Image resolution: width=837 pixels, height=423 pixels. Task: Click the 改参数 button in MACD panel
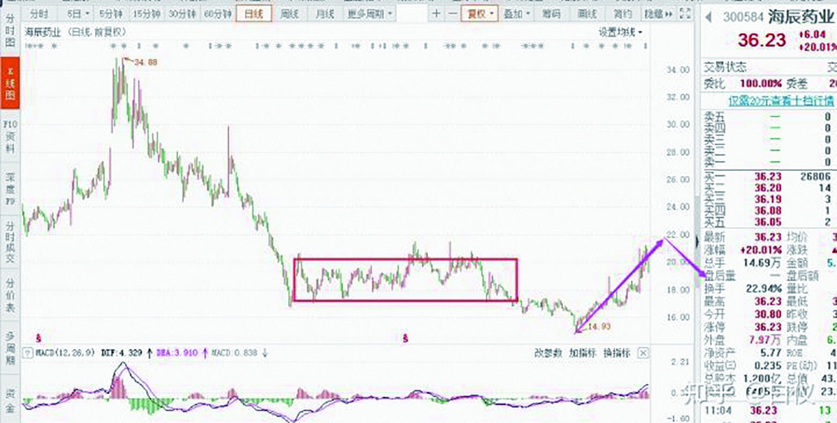coord(548,353)
